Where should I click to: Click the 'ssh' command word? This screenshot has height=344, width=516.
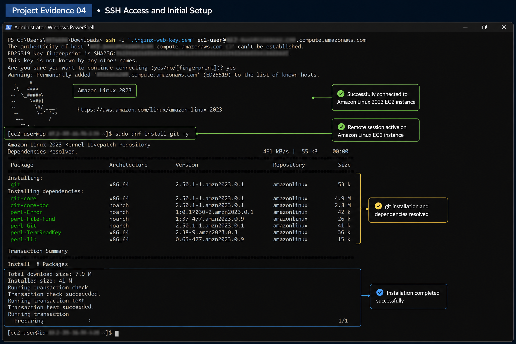(x=110, y=40)
